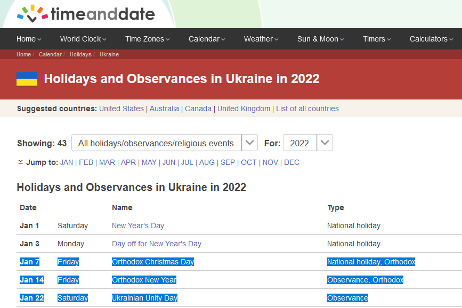Image resolution: width=462 pixels, height=308 pixels.
Task: Jump to SEP
Action: [228, 162]
